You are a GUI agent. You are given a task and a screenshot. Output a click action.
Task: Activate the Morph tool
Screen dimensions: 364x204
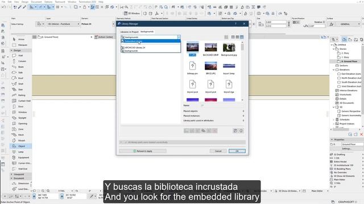coord(21,141)
